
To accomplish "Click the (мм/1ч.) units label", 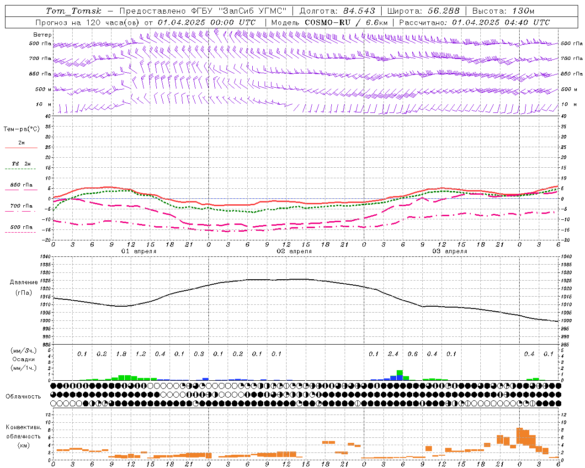I will (x=24, y=368).
